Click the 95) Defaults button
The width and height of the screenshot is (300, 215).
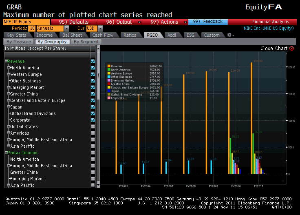point(74,22)
